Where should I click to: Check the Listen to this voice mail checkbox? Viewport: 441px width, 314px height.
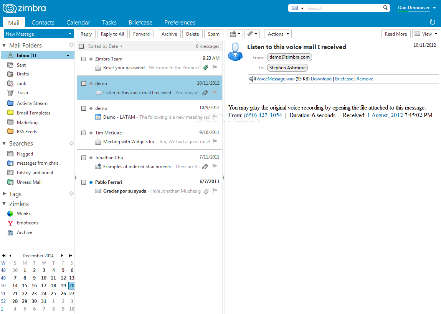pyautogui.click(x=84, y=83)
